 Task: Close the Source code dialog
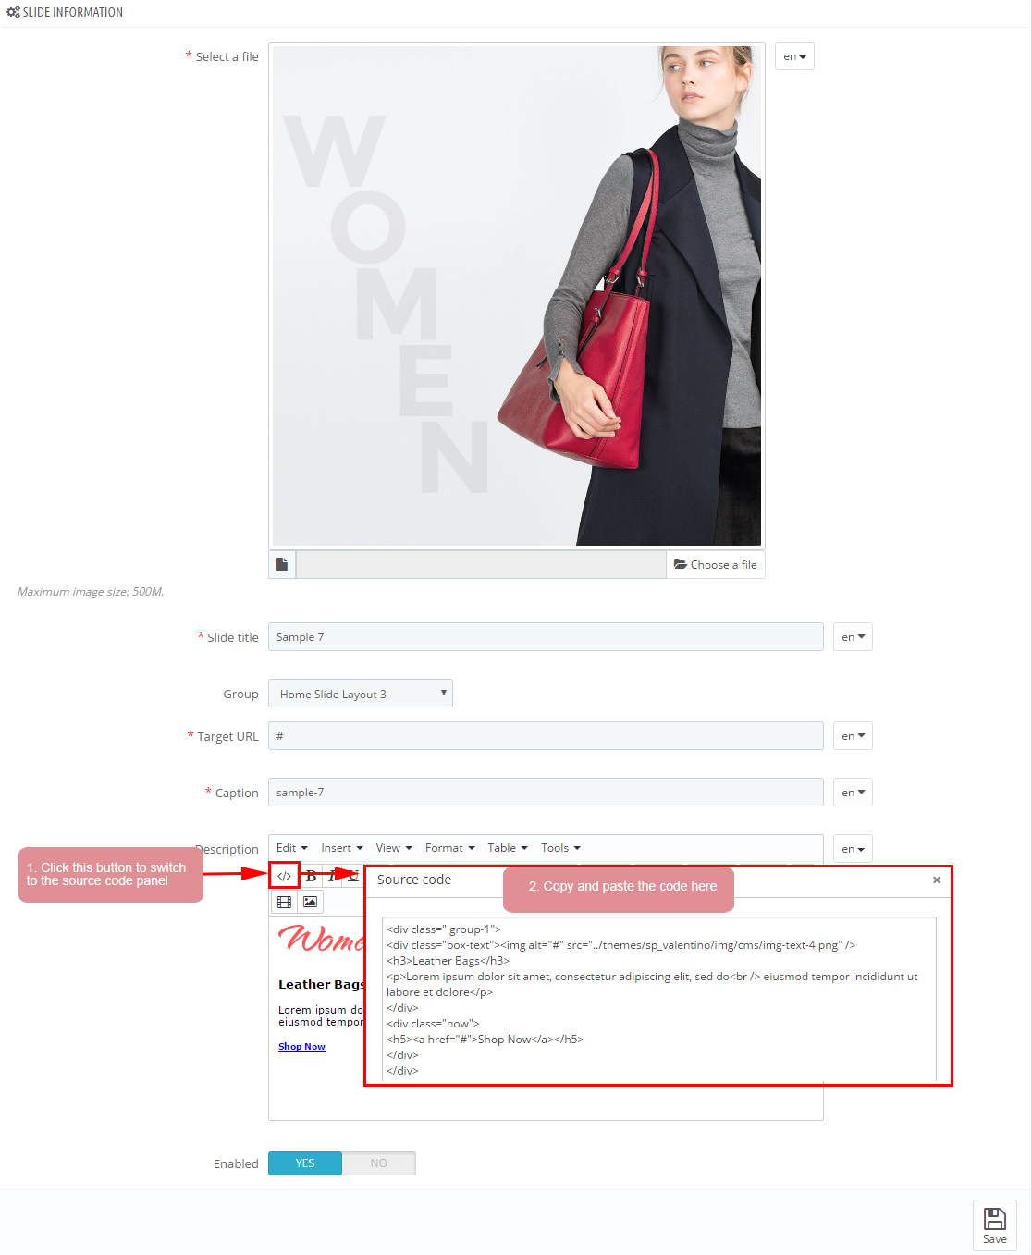point(937,880)
